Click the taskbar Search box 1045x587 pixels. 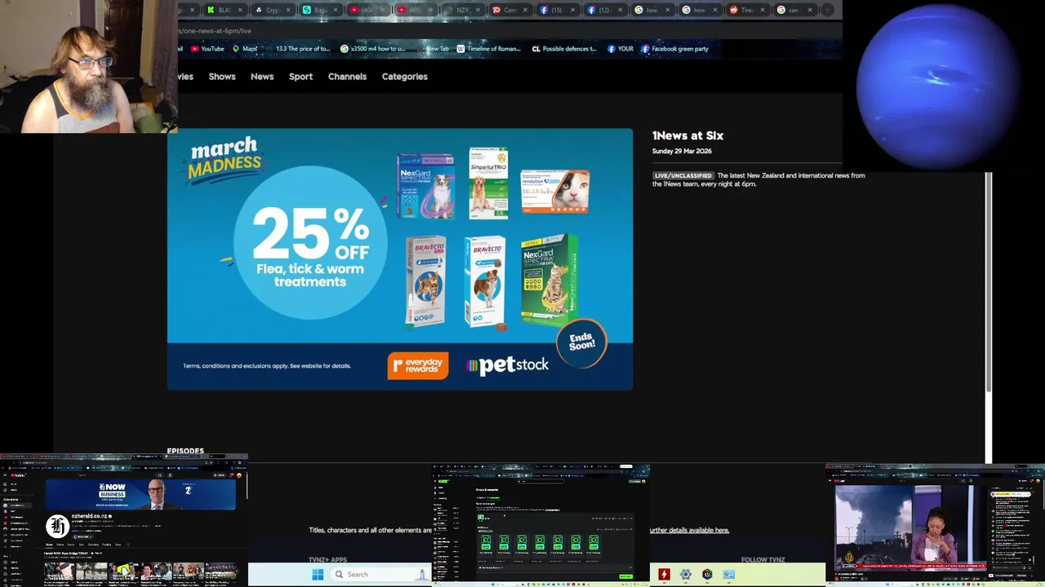[x=380, y=574]
